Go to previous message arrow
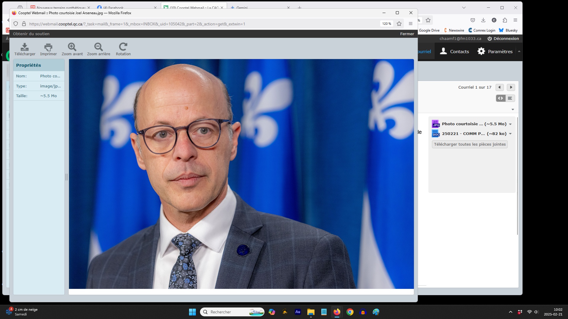The width and height of the screenshot is (568, 319). (500, 87)
